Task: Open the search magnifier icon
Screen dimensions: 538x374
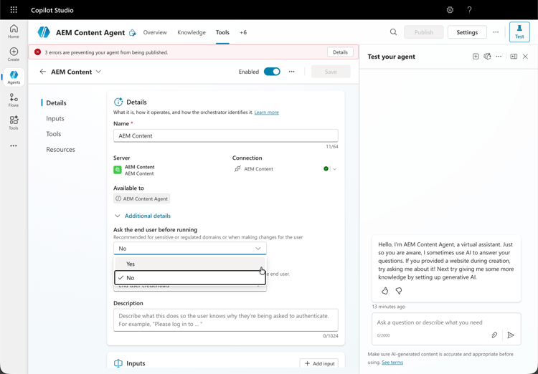Action: [x=393, y=32]
